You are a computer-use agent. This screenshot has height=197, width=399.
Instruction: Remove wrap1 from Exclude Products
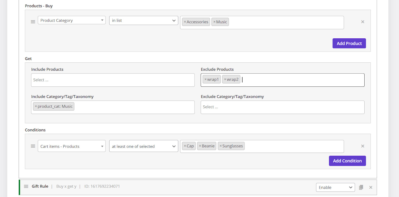click(206, 80)
